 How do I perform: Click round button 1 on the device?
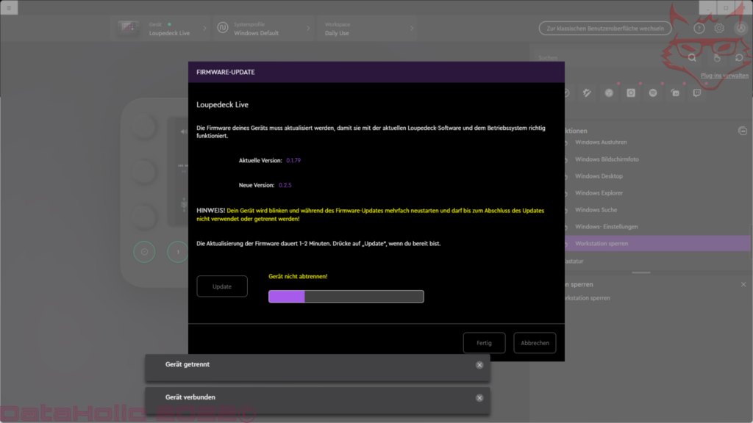pyautogui.click(x=178, y=252)
